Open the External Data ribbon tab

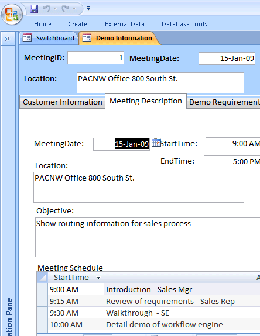click(x=125, y=24)
